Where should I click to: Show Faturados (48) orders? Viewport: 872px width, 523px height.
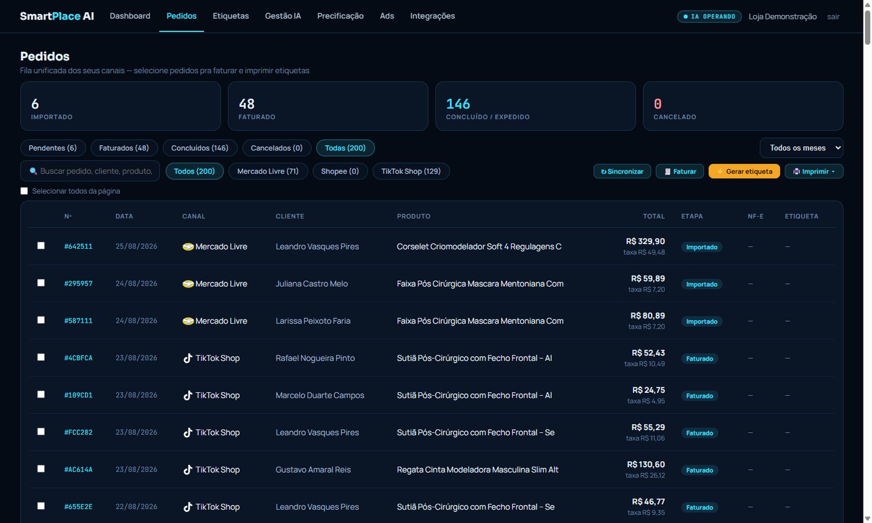(124, 148)
